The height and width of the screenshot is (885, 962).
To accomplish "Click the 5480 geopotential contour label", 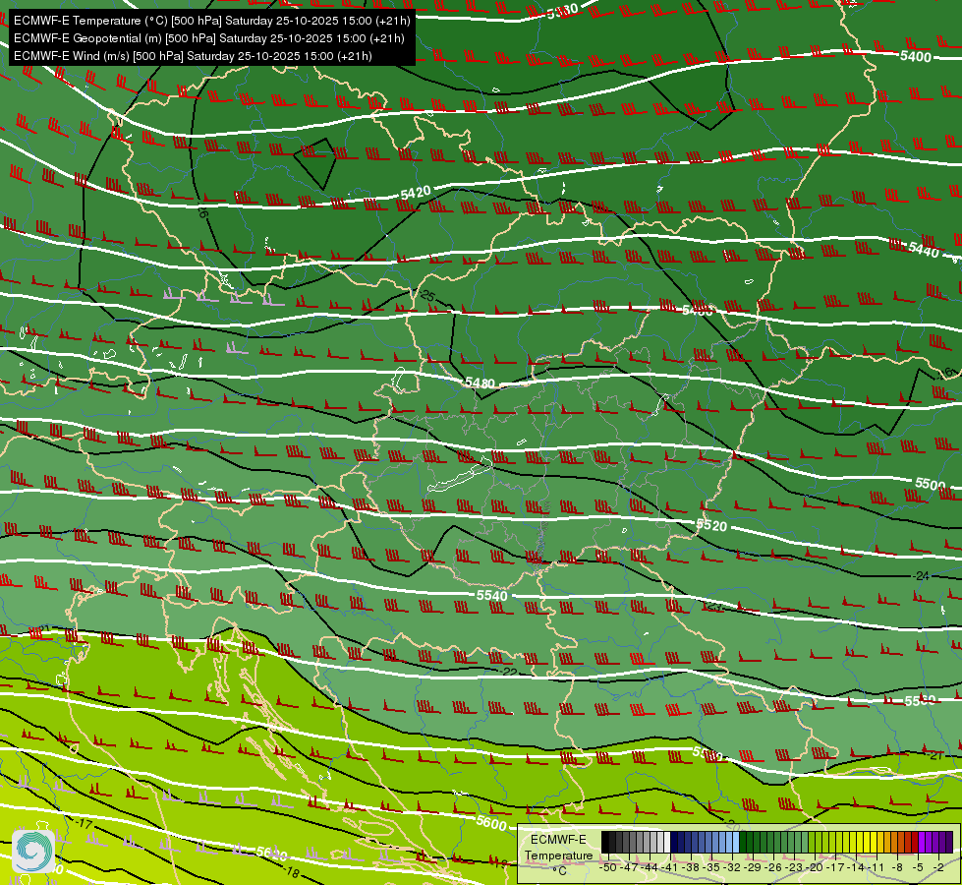I will click(x=480, y=383).
